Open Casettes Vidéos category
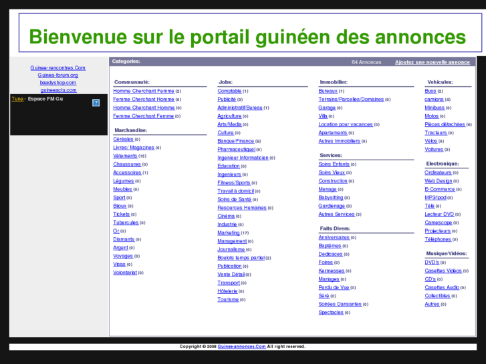 click(443, 270)
